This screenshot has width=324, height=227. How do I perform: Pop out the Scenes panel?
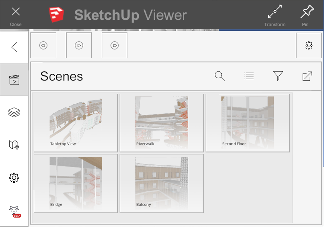click(307, 76)
